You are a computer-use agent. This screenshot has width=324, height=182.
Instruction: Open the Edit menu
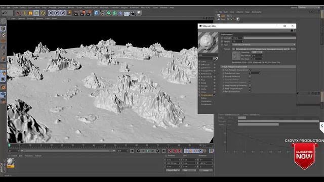point(9,8)
